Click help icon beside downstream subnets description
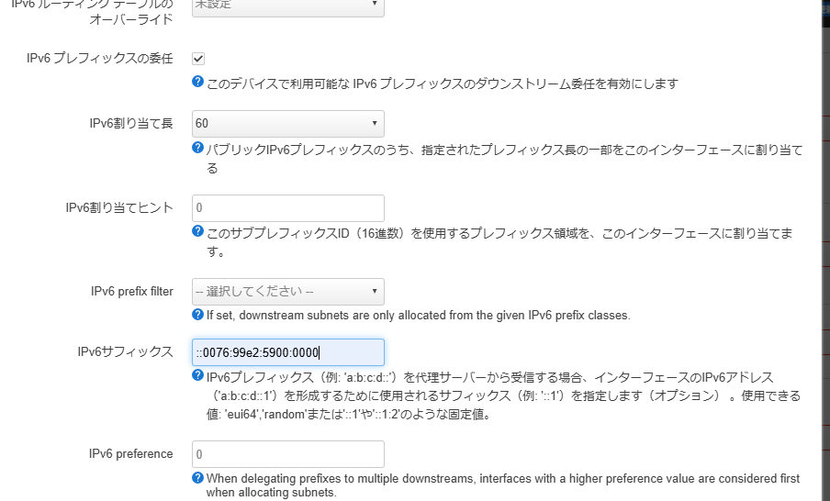Screen dimensions: 830x501 197,315
